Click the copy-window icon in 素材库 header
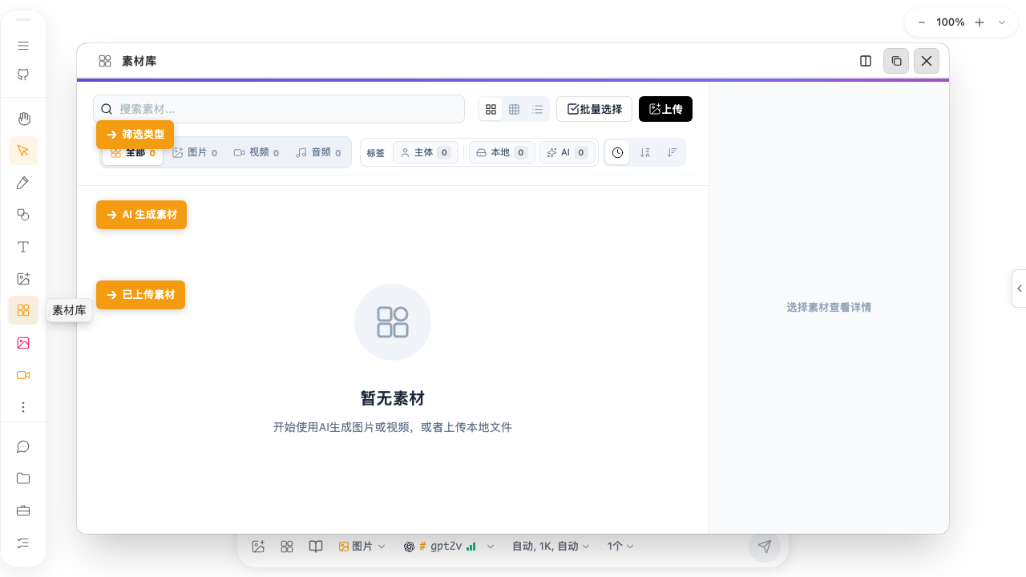The height and width of the screenshot is (577, 1026). (896, 61)
